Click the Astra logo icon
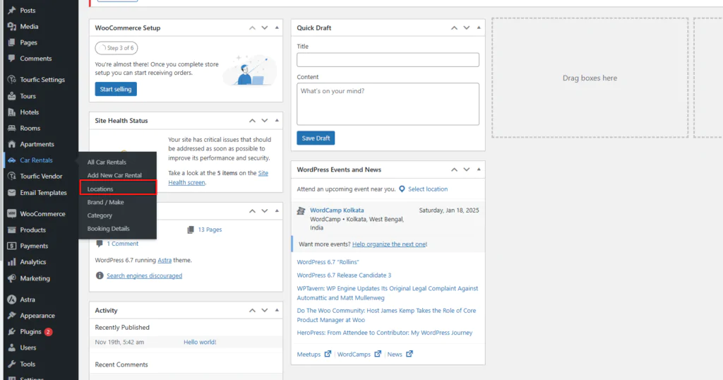 coord(12,299)
